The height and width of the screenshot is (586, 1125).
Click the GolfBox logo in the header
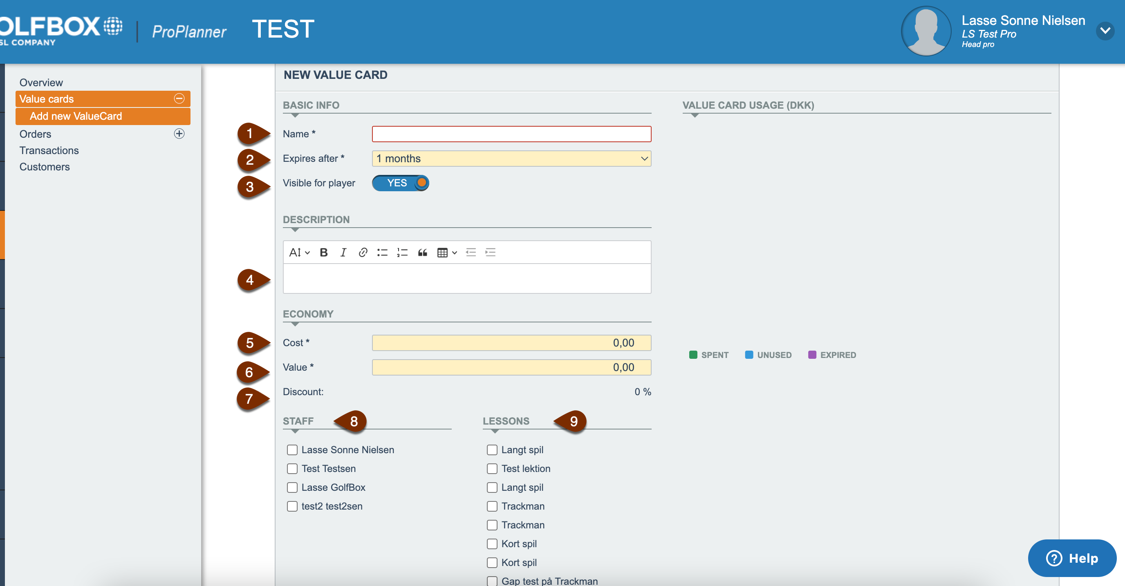[x=61, y=31]
